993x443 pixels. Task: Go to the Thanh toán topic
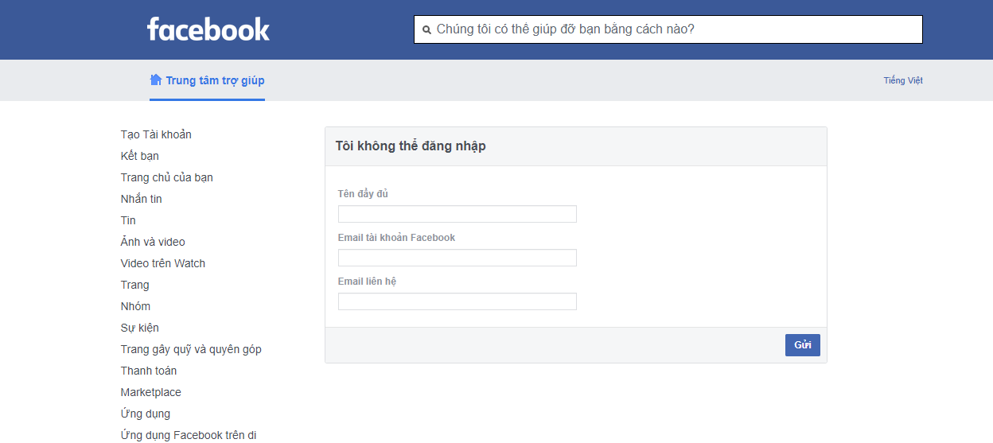[x=149, y=371]
